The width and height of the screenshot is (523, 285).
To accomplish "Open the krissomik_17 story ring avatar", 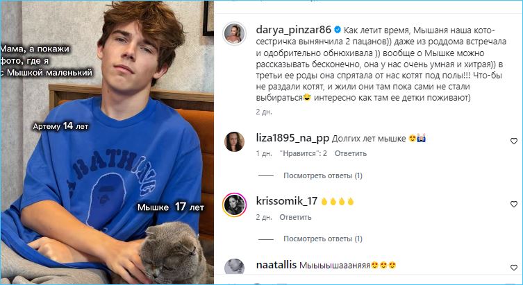I will pos(234,205).
